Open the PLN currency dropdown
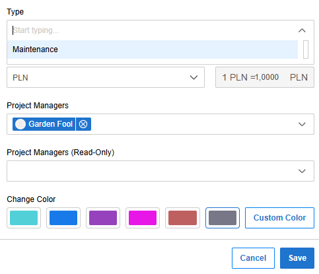 106,77
